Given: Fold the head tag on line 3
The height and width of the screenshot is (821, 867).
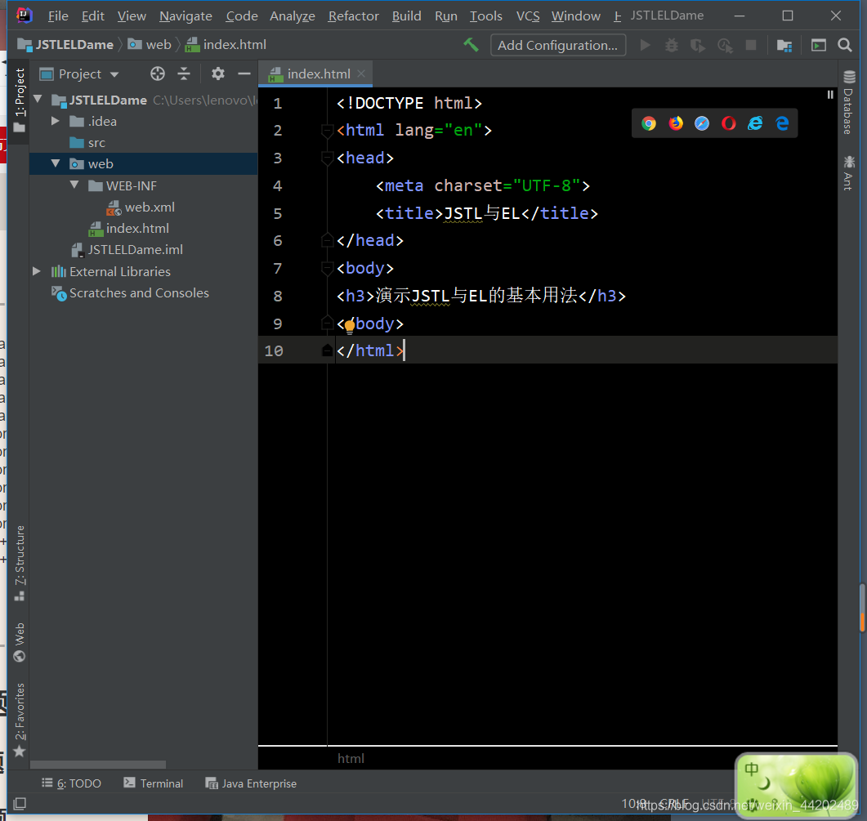Looking at the screenshot, I should pos(327,158).
